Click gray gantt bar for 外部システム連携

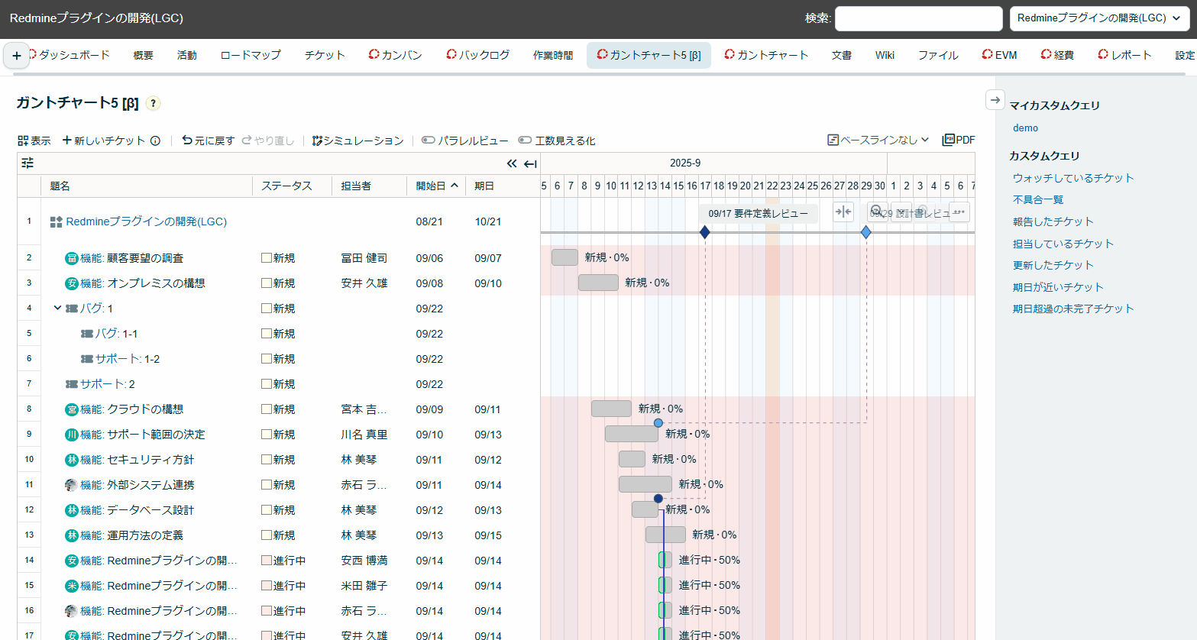pos(645,484)
